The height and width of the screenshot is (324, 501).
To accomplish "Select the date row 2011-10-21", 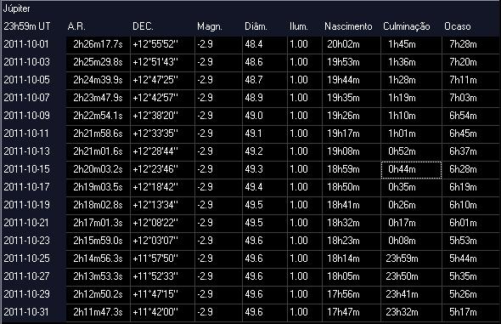I will pyautogui.click(x=27, y=223).
